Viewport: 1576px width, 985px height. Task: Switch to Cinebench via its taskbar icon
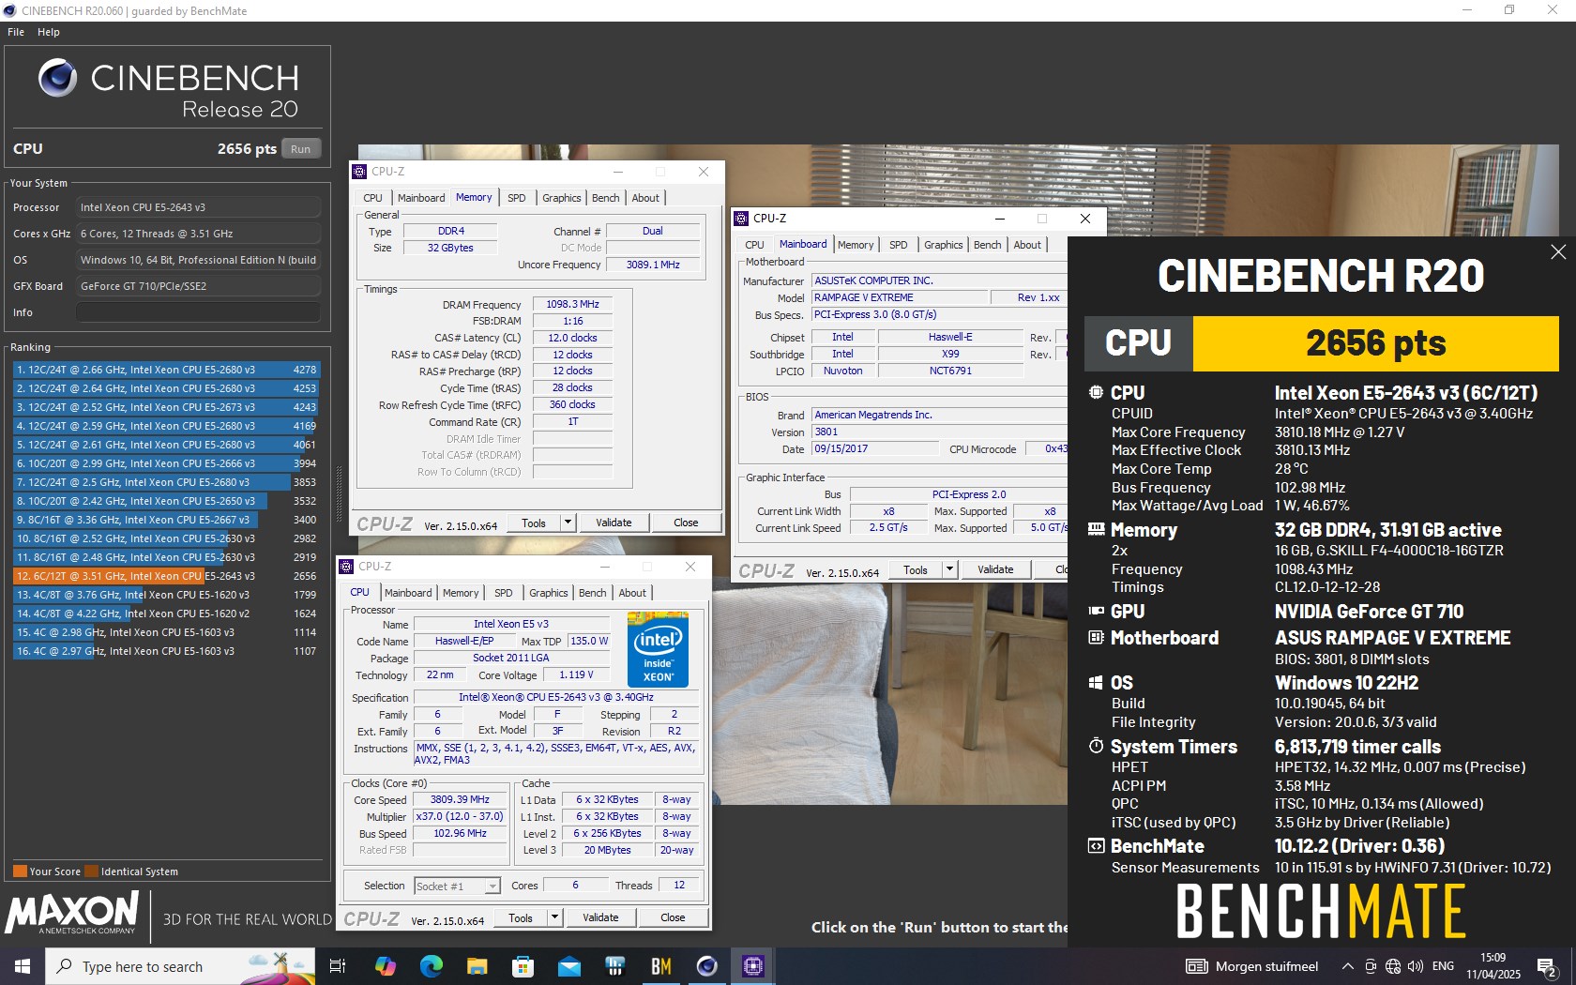[x=706, y=966]
